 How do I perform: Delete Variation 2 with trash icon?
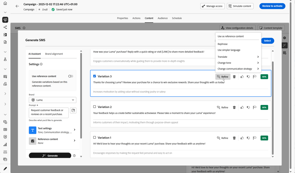click(234, 107)
